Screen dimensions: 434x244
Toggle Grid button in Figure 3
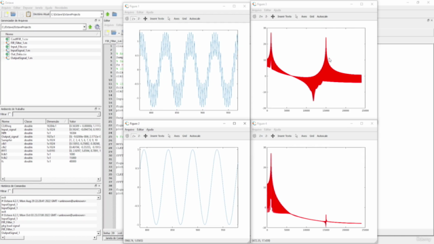click(312, 16)
